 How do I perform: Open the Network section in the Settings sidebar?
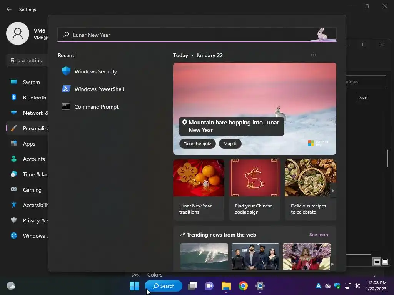(x=27, y=113)
